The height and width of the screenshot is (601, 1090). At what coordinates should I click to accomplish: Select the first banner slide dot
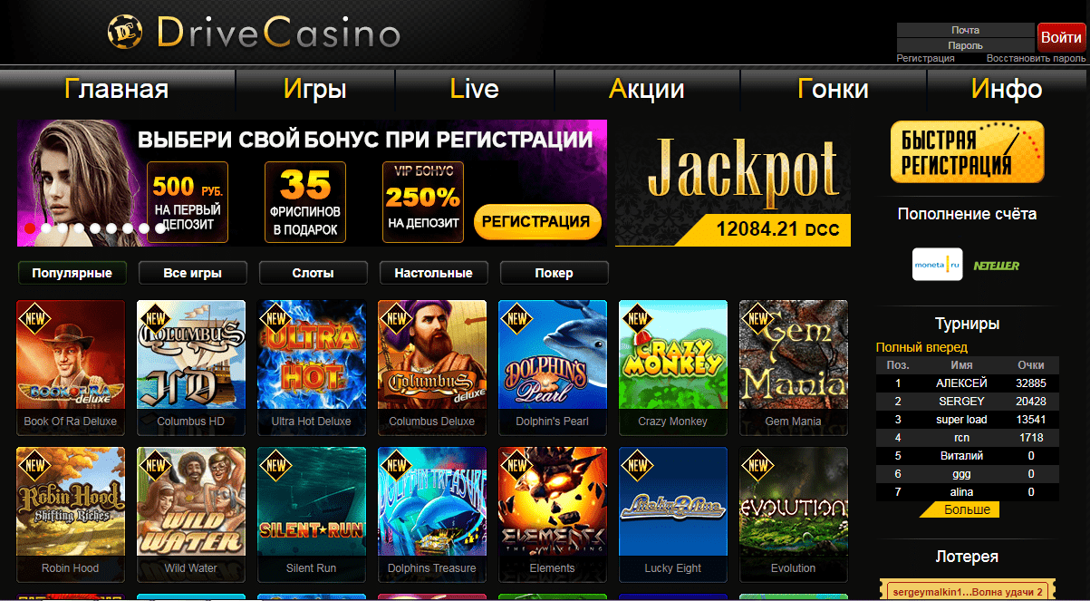pos(30,228)
